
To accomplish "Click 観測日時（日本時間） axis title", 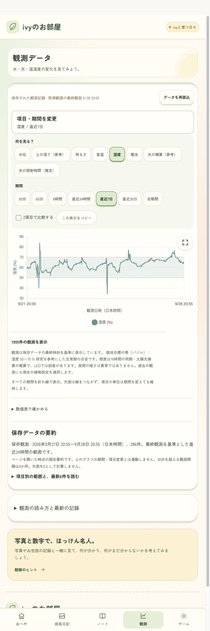I will pos(104,310).
